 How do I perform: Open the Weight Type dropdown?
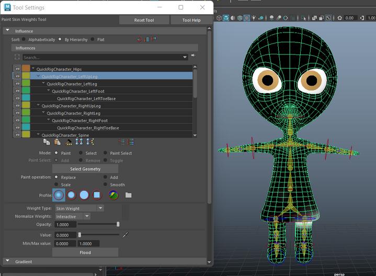tap(79, 208)
